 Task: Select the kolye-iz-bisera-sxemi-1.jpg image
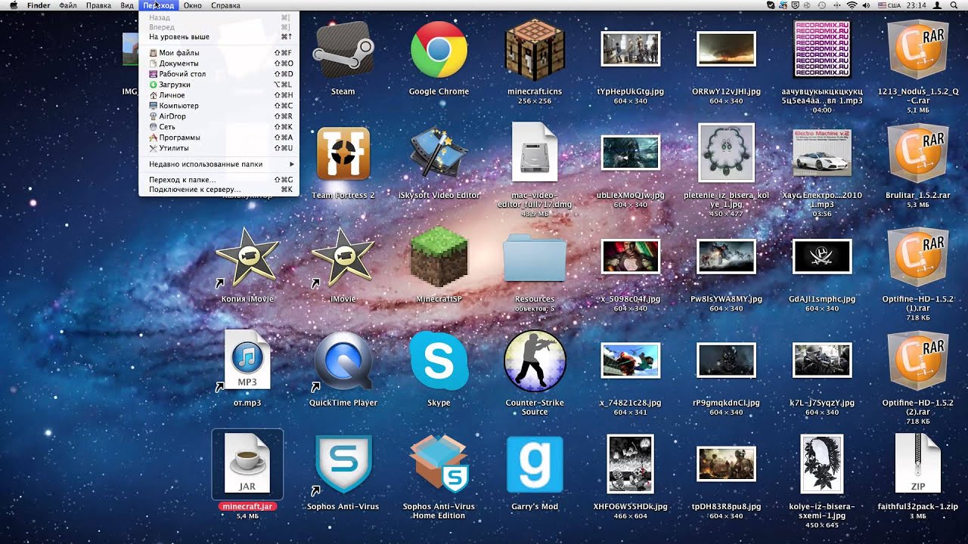[x=822, y=464]
